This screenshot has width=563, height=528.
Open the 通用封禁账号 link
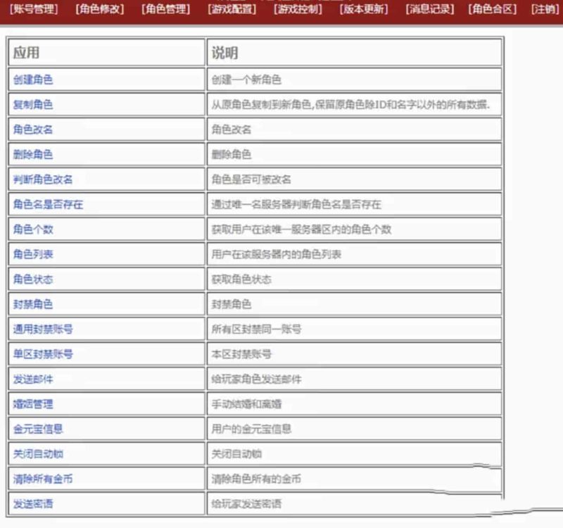(43, 329)
